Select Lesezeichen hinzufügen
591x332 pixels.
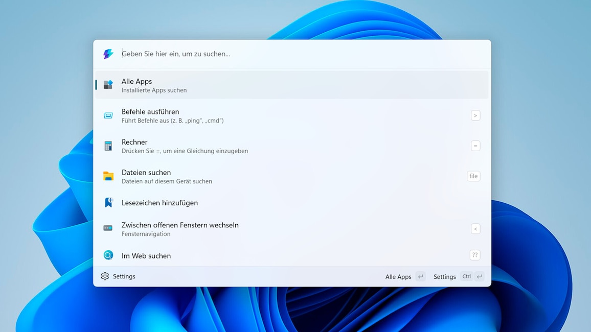pos(292,202)
